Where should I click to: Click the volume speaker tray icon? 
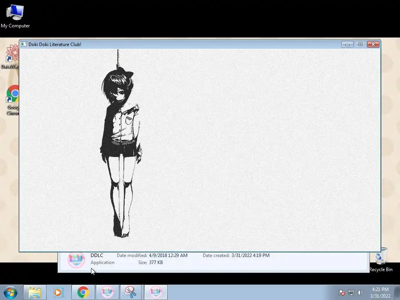(360, 293)
